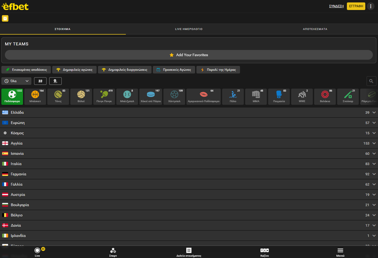Open the Όλα time filter dropdown
The width and height of the screenshot is (378, 258).
[17, 81]
